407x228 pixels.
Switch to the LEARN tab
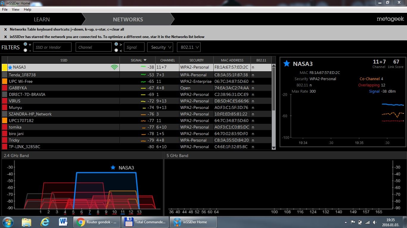[42, 19]
